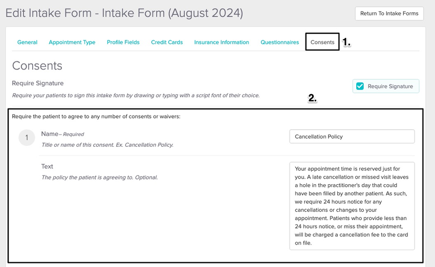Click the Name Required field label

(x=62, y=134)
